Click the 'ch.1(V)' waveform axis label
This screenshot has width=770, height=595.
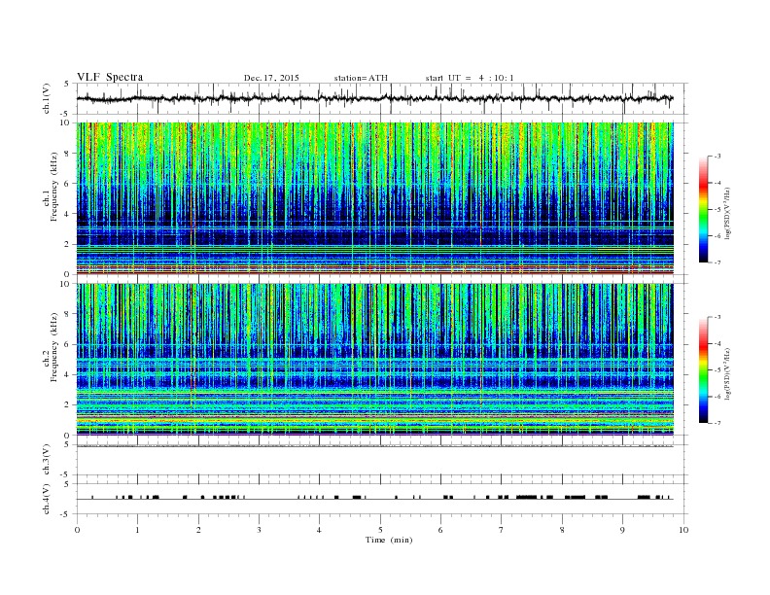click(47, 98)
